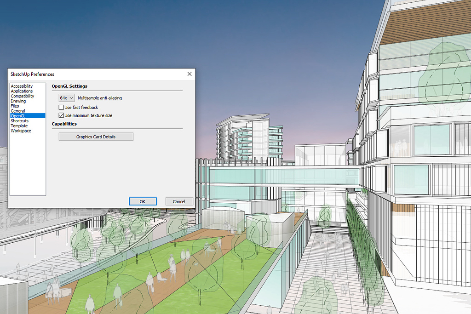This screenshot has width=471, height=314.
Task: Close the preferences window with X
Action: point(189,74)
